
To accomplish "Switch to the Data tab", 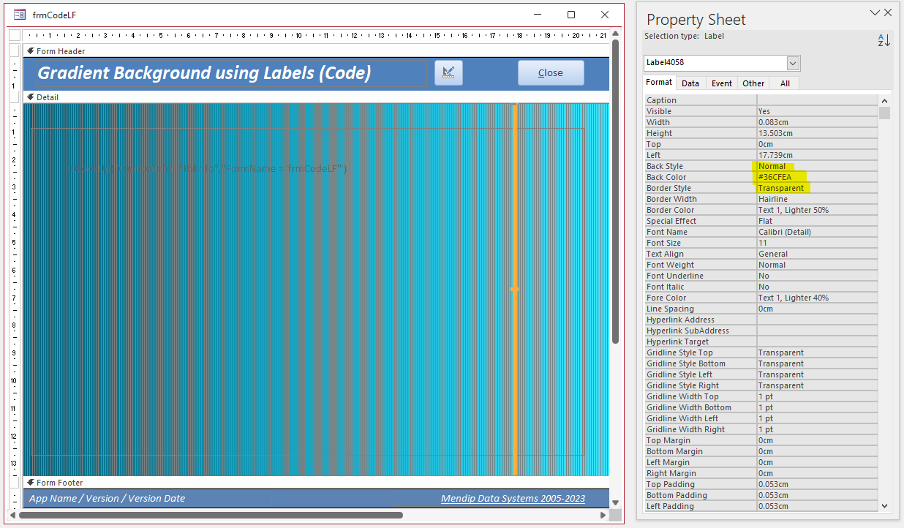I will (690, 83).
